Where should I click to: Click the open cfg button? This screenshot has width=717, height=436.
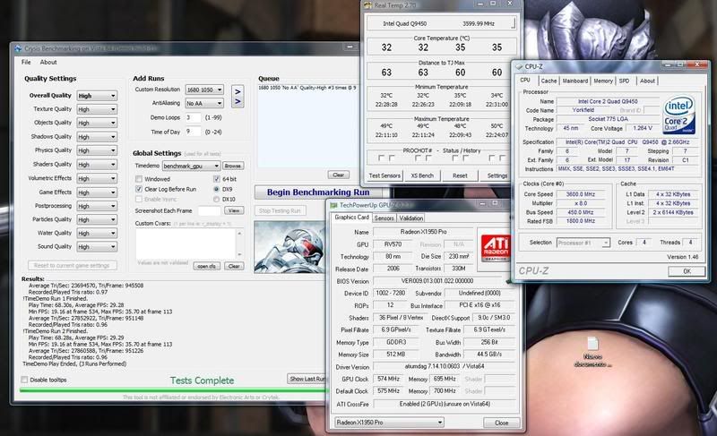[x=207, y=266]
